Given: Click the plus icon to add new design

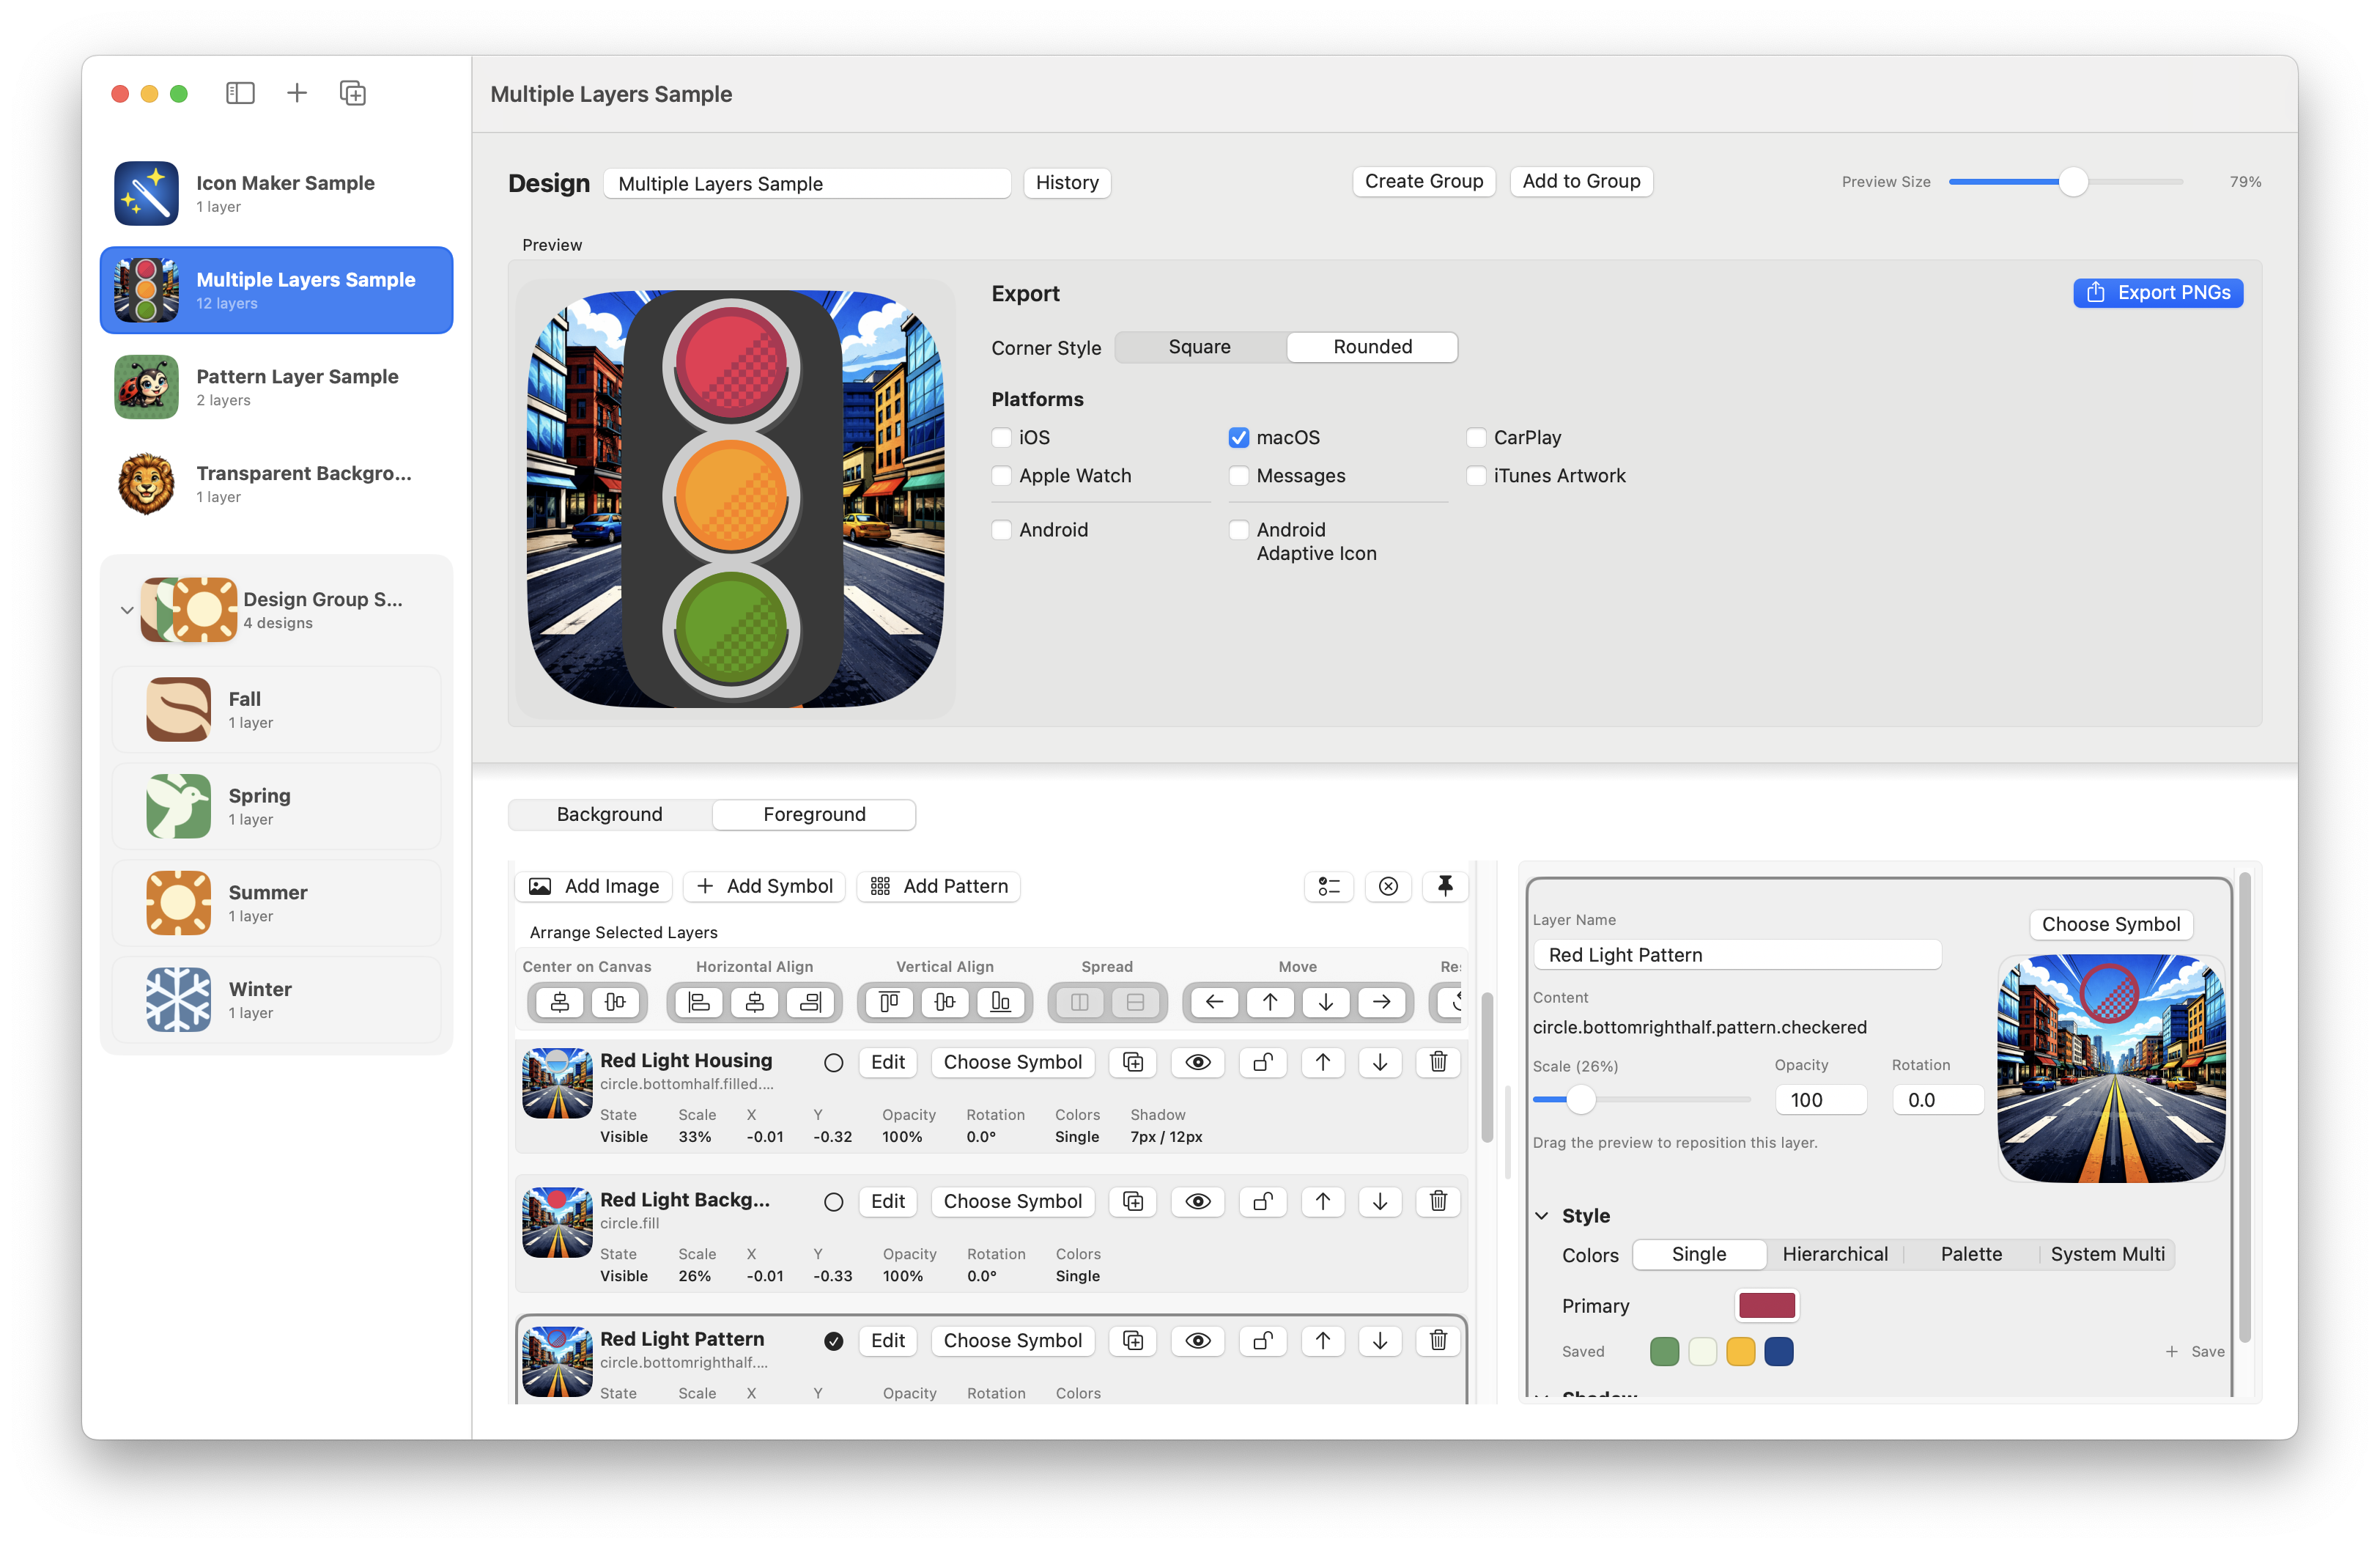Looking at the screenshot, I should tap(297, 93).
